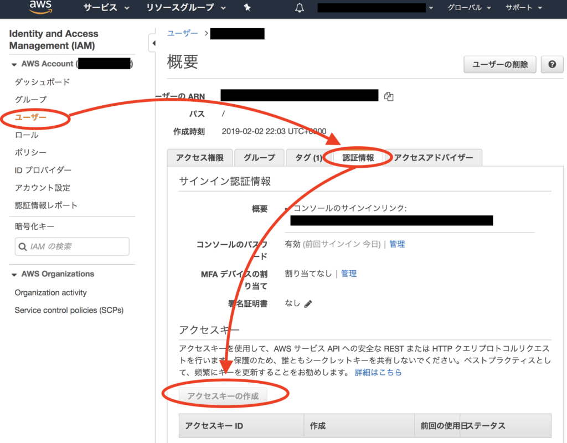
Task: Open アカウント設定 in the sidebar
Action: 42,188
